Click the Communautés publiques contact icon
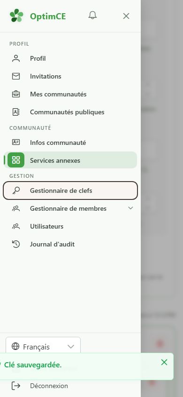183x397 pixels. pyautogui.click(x=16, y=112)
